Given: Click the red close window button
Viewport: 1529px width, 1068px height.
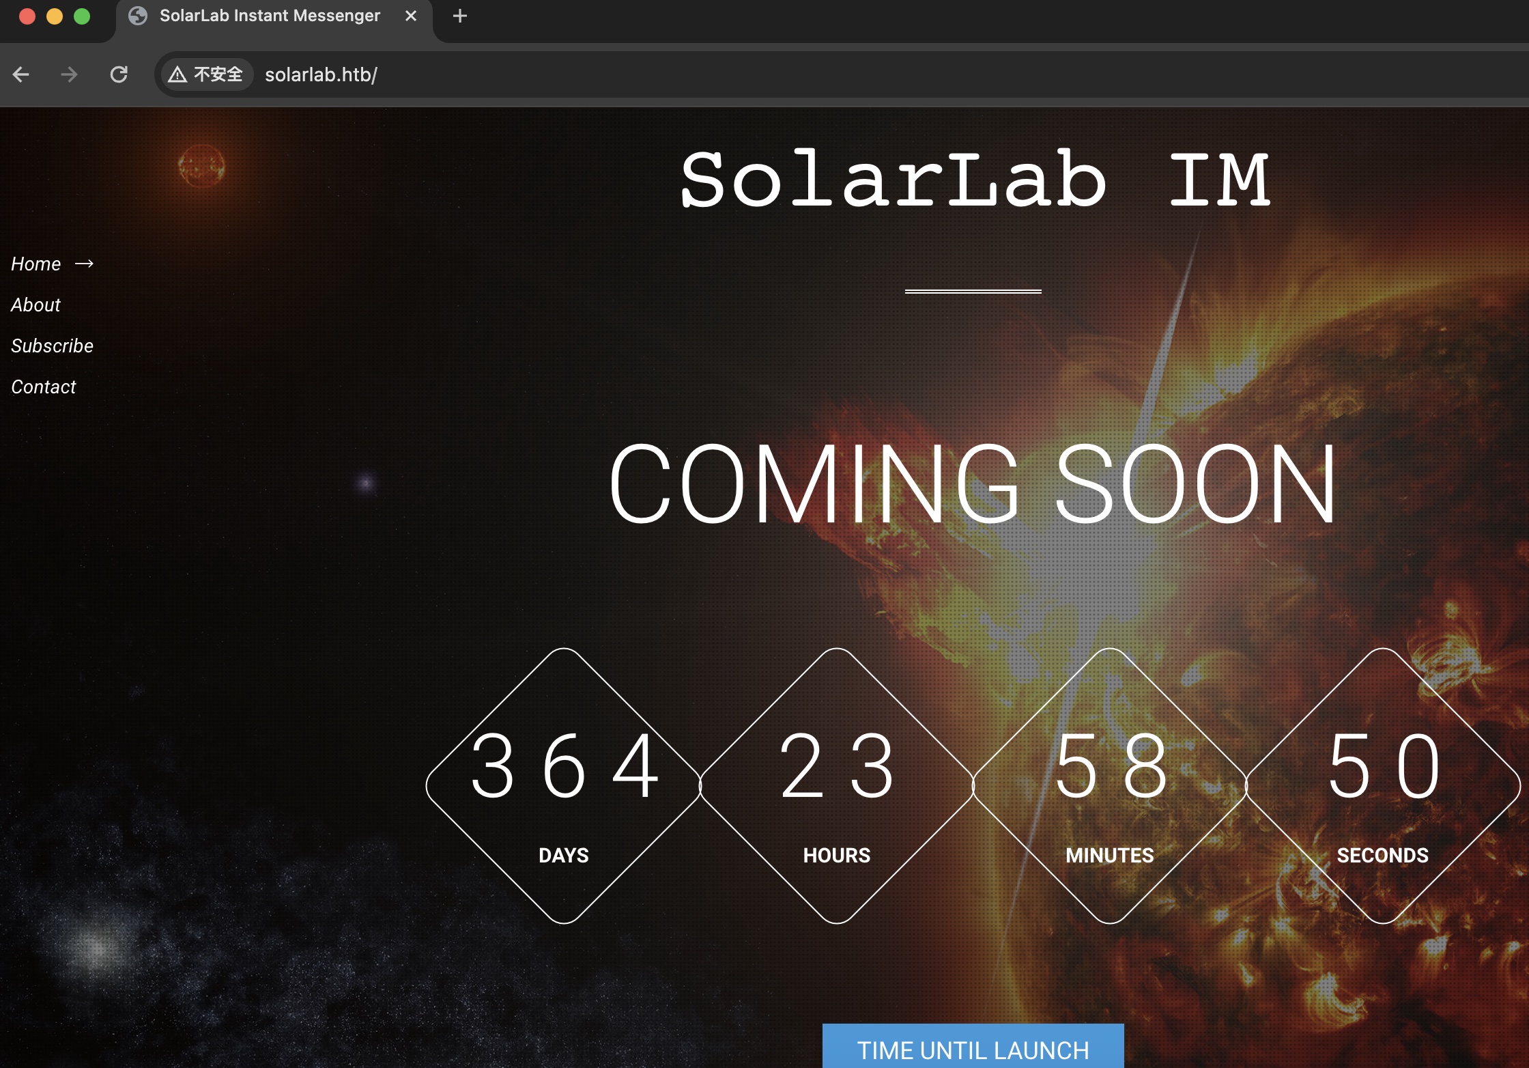Looking at the screenshot, I should point(27,16).
